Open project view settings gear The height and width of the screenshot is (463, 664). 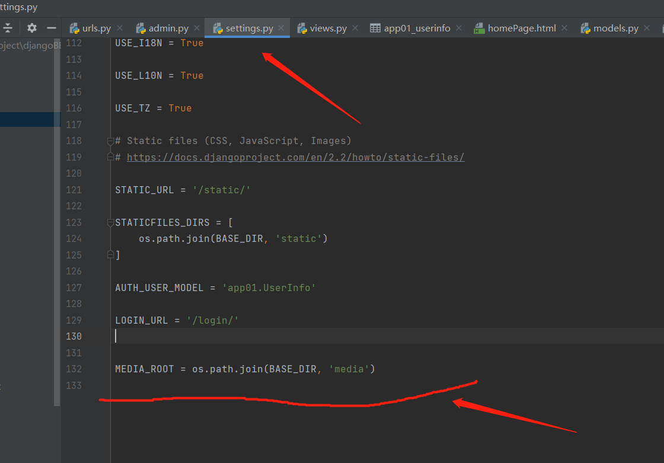[32, 28]
